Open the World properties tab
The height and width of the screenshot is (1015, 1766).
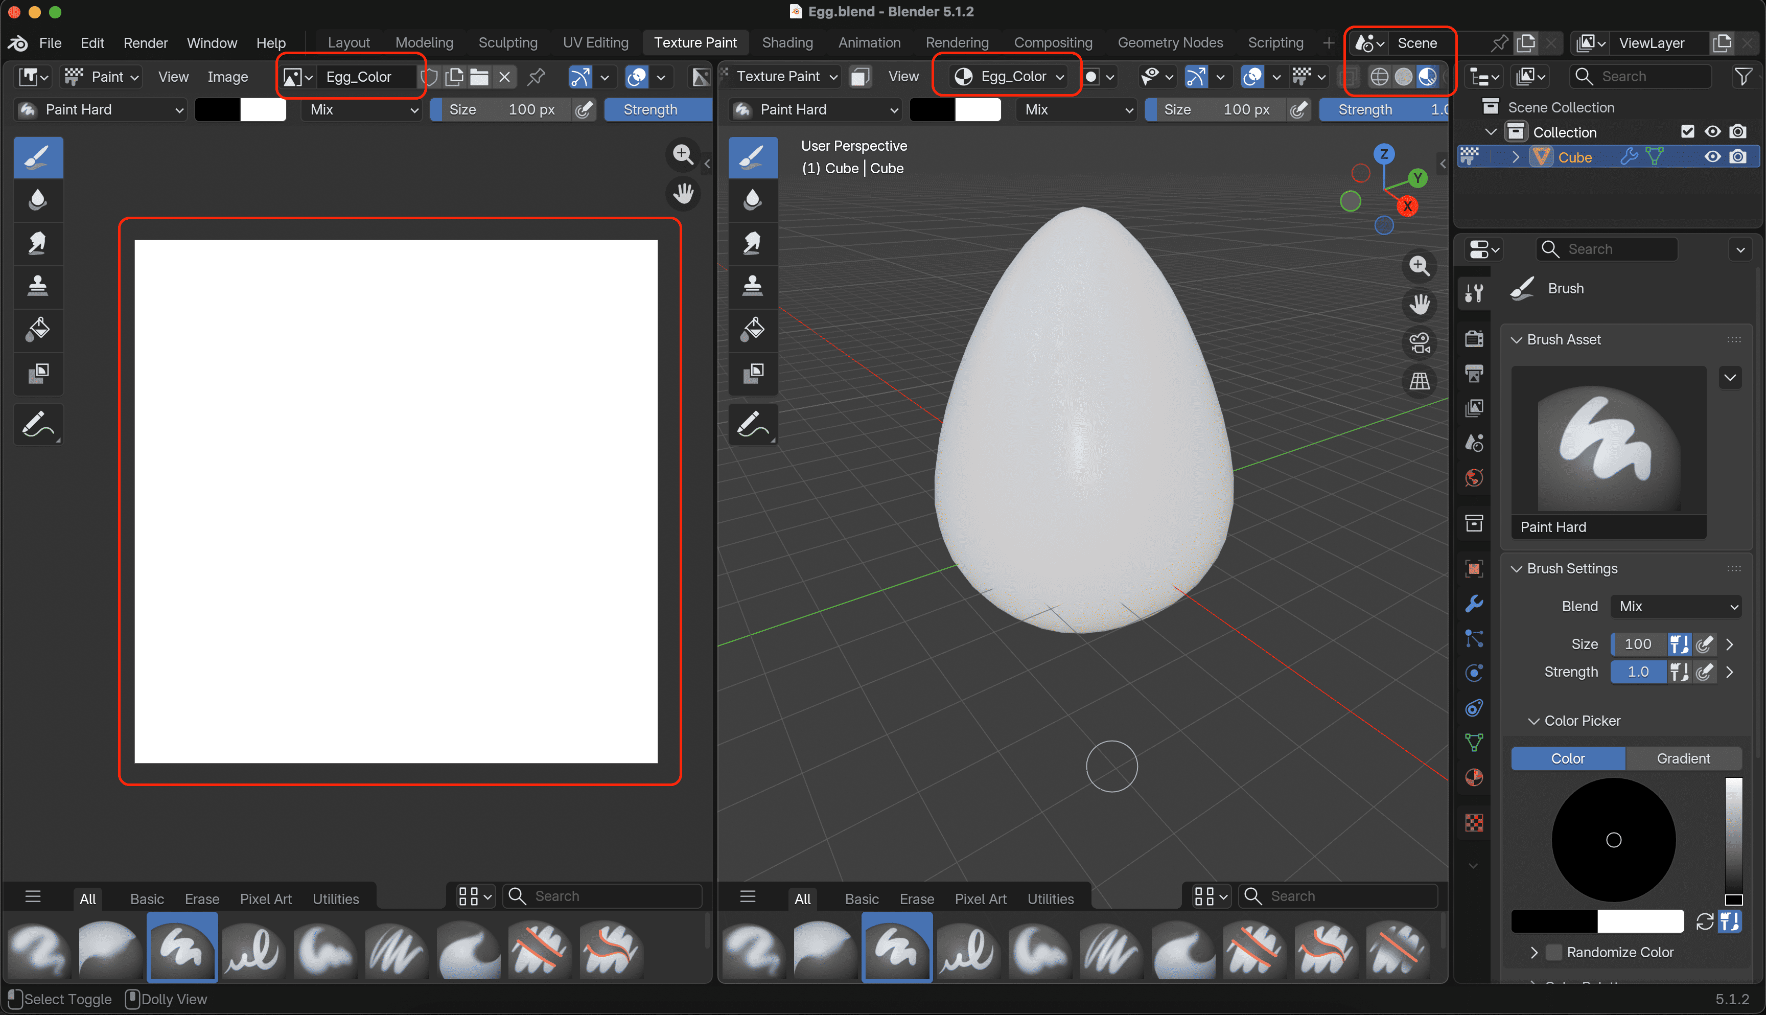point(1474,478)
